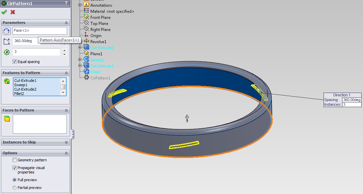Screen dimensions: 363x194
Task: Enable the Geometry pattern checkbox
Action: pyautogui.click(x=15, y=160)
